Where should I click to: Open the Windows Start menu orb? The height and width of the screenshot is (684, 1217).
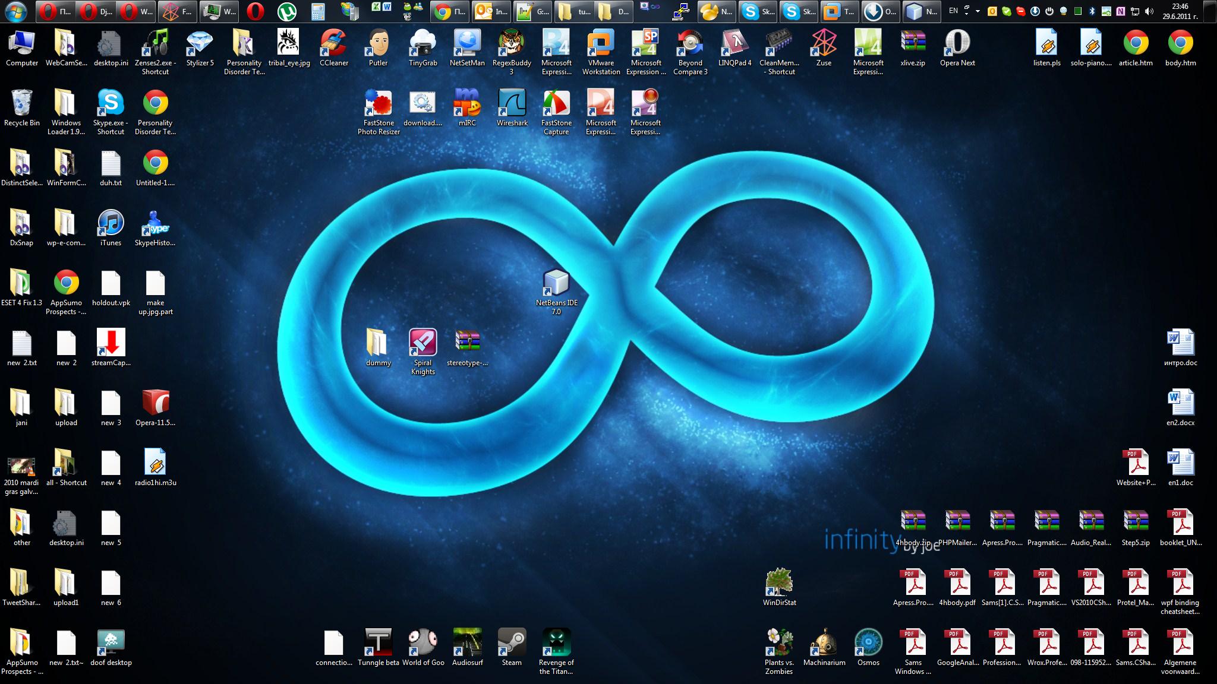16,11
